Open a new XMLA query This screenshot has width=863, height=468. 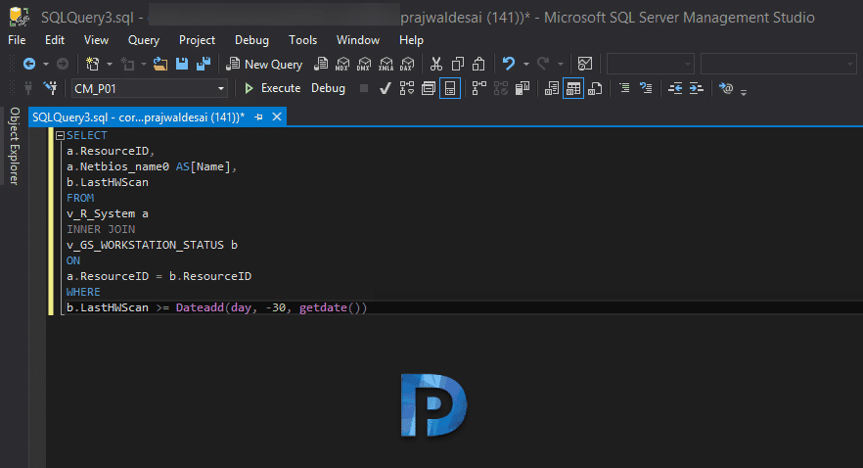(x=386, y=65)
